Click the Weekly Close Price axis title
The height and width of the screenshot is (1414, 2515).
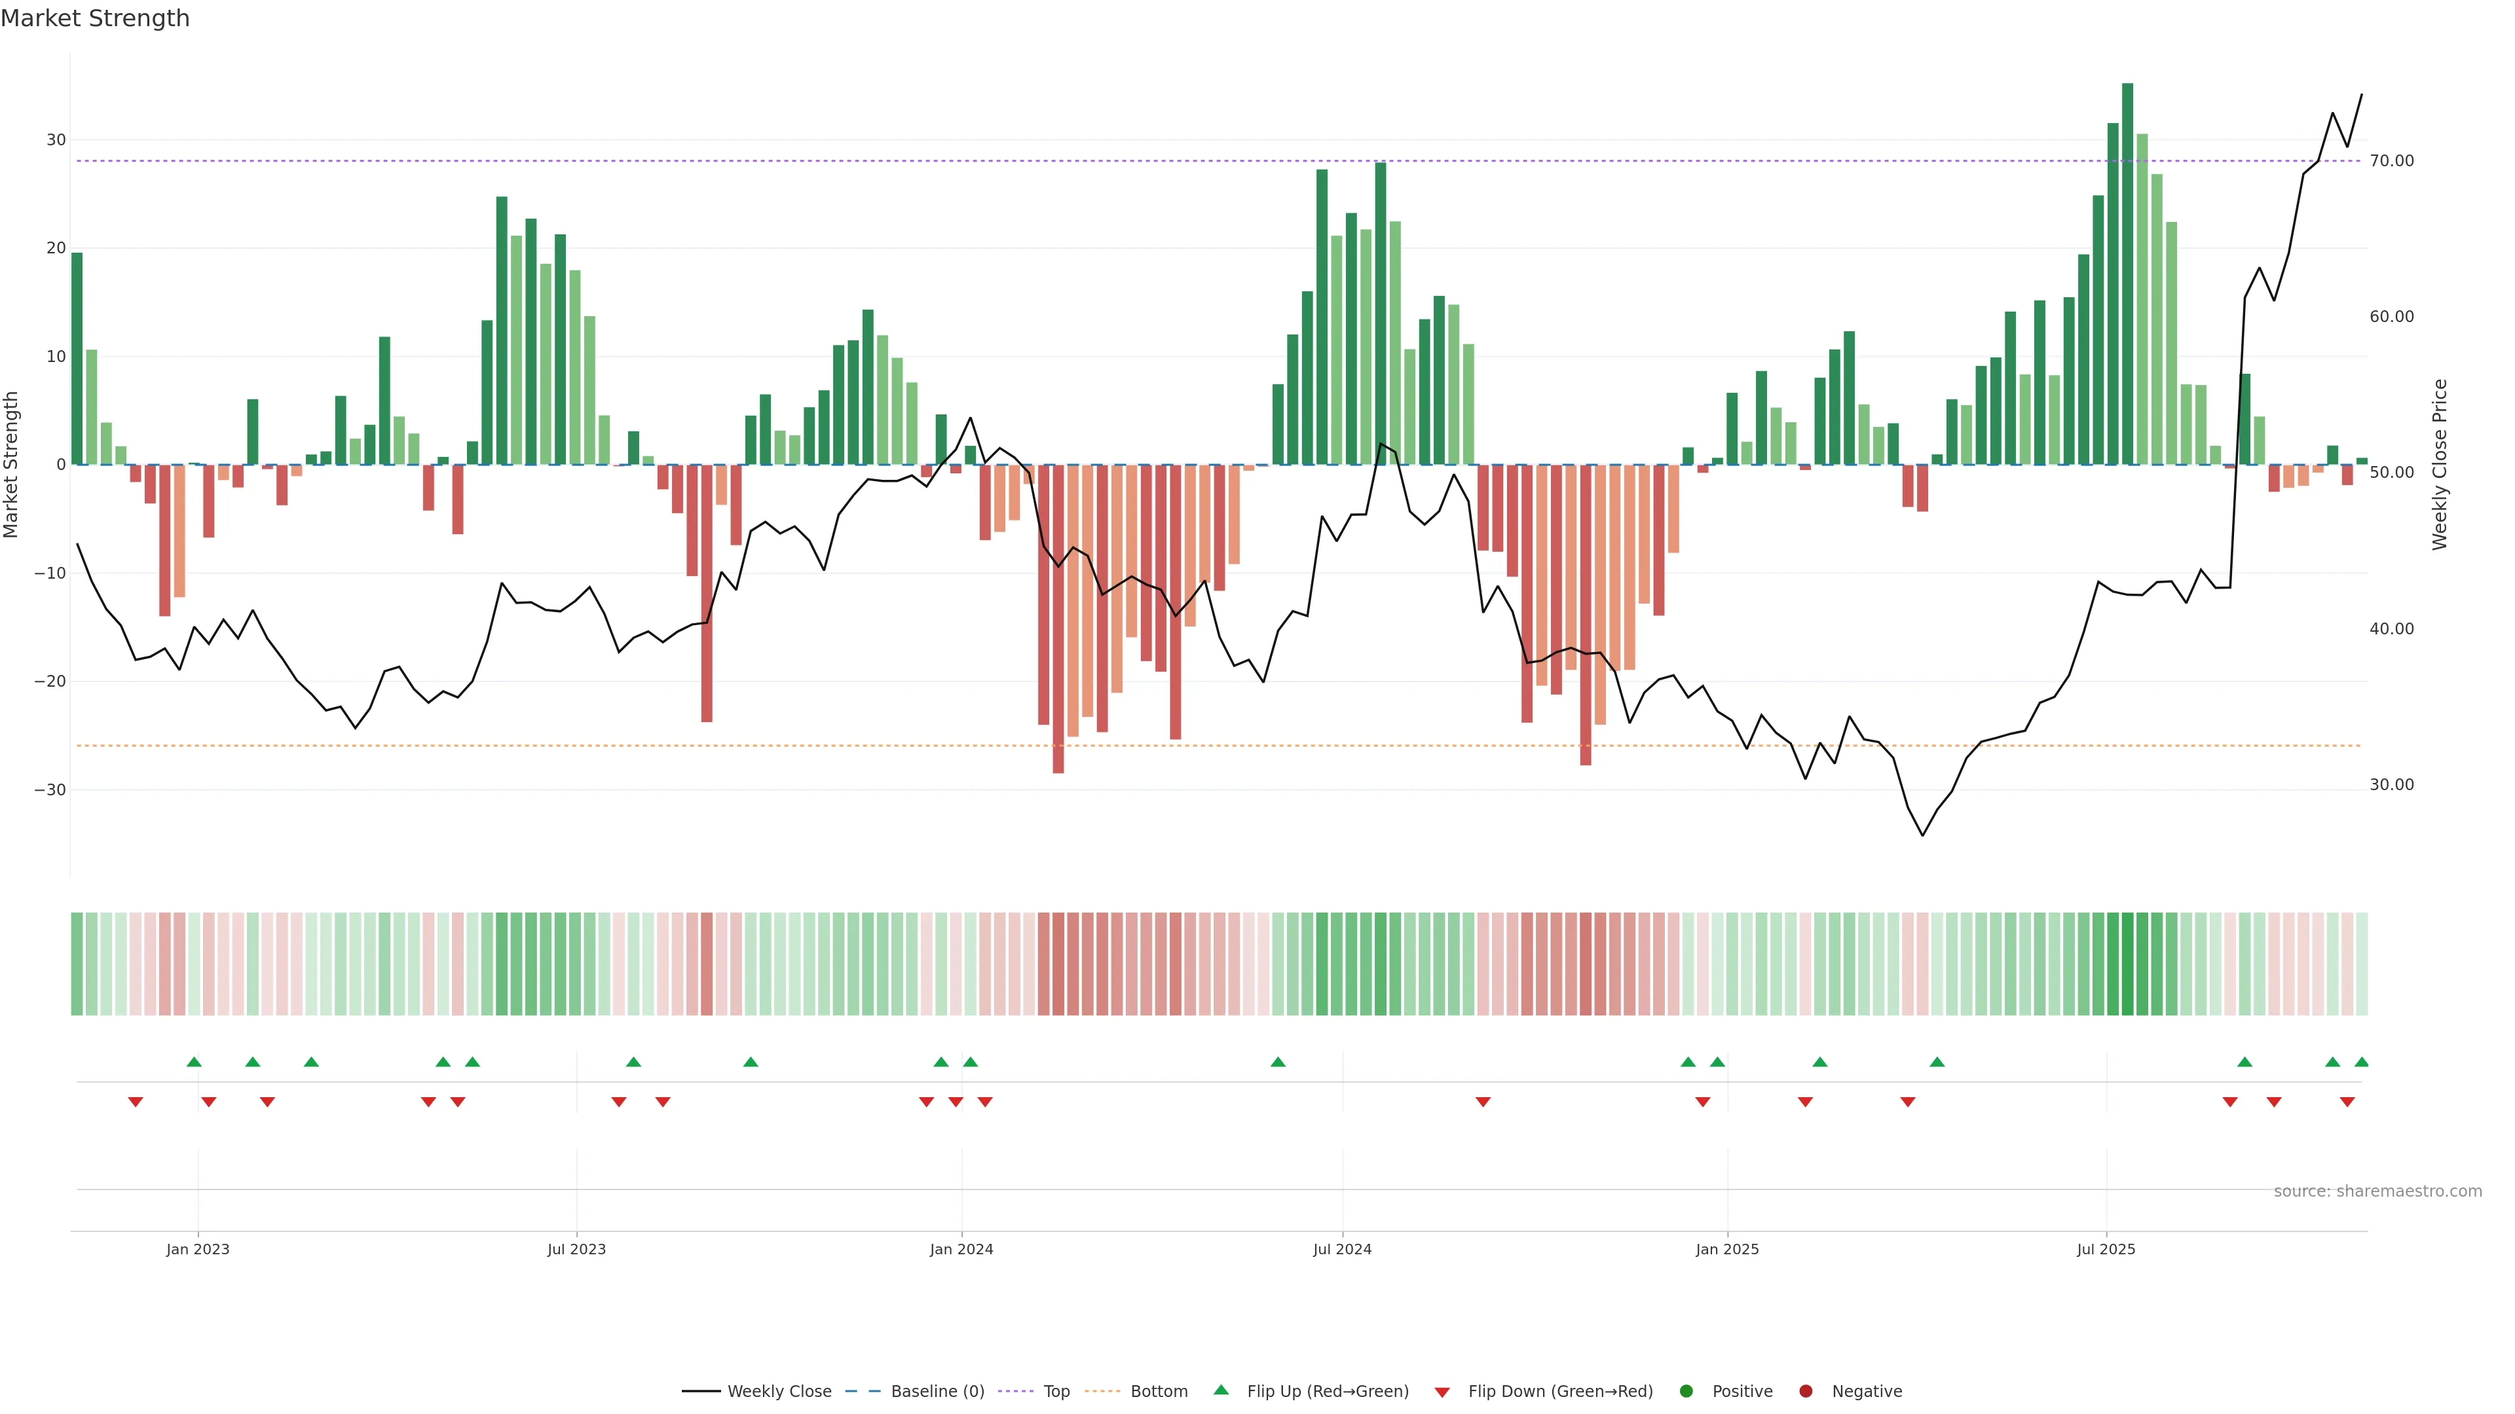pyautogui.click(x=2440, y=465)
